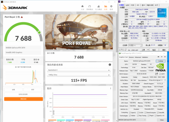Switch to CPU-Z 内存 (memory) tab

[x=133, y=5]
